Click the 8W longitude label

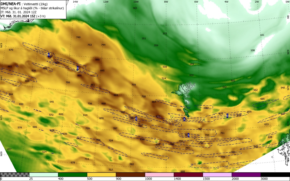[x=166, y=2]
